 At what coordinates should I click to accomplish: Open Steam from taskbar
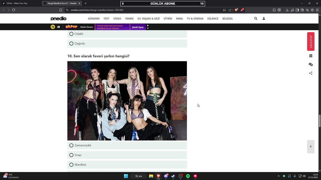click(x=173, y=176)
